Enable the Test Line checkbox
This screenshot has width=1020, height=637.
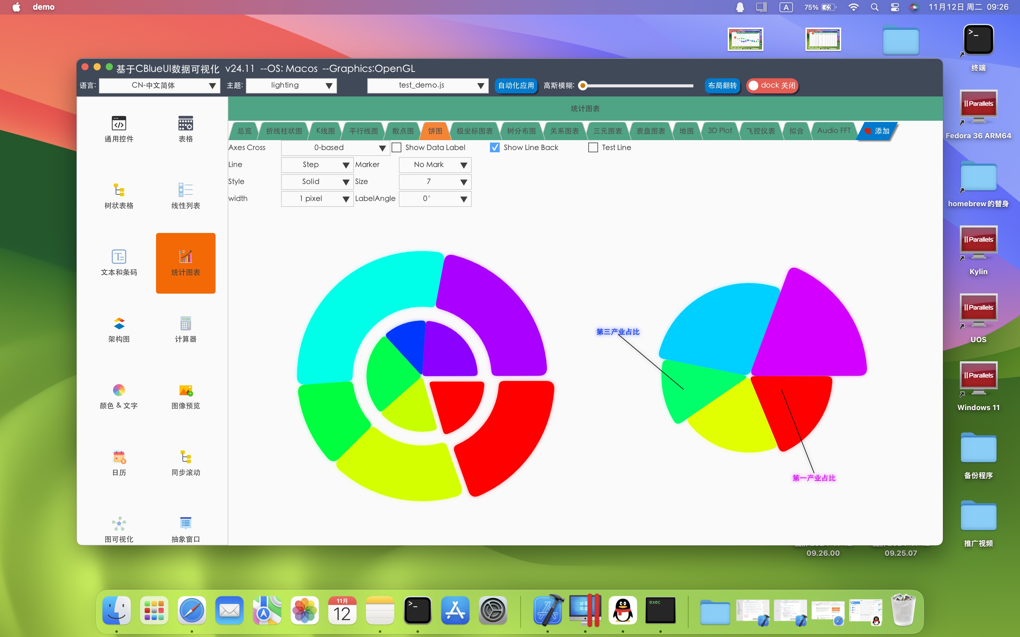coord(593,147)
